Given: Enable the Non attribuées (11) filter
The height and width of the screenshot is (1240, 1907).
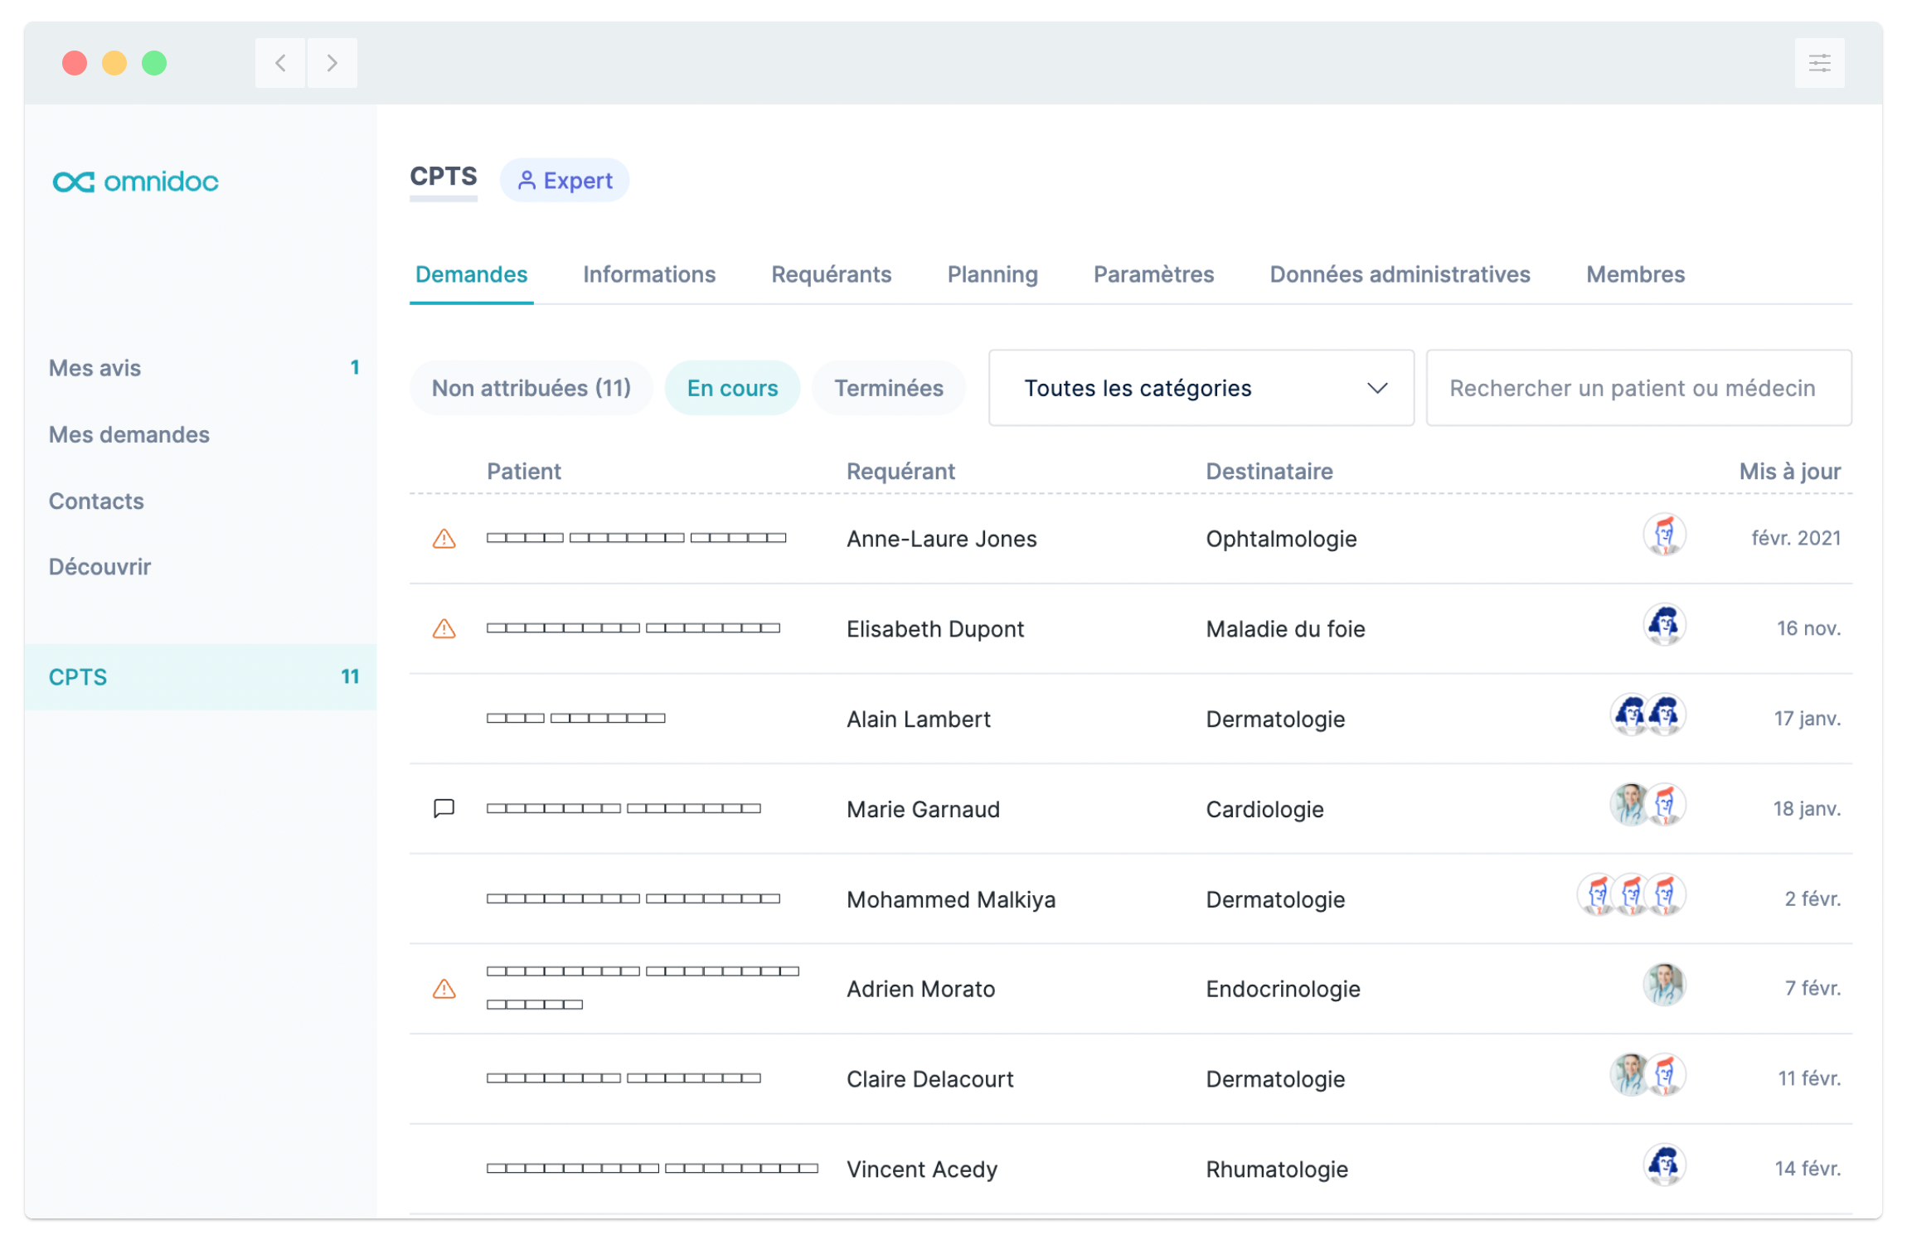Looking at the screenshot, I should point(531,387).
